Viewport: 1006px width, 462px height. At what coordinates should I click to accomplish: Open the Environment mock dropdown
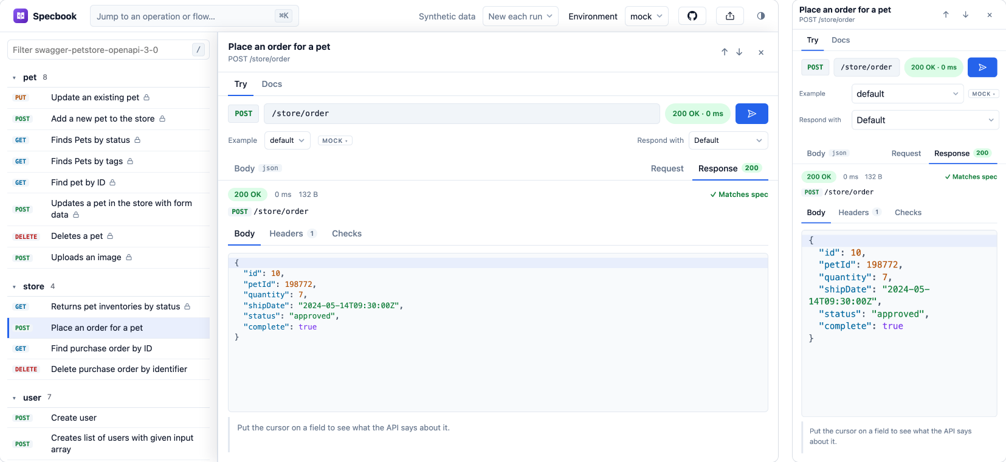click(x=647, y=16)
